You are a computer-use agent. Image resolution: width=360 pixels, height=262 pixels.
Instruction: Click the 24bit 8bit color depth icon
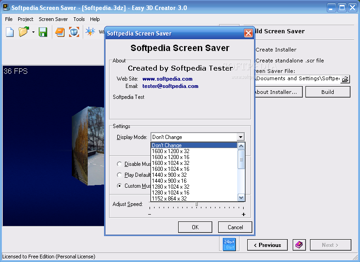229,245
